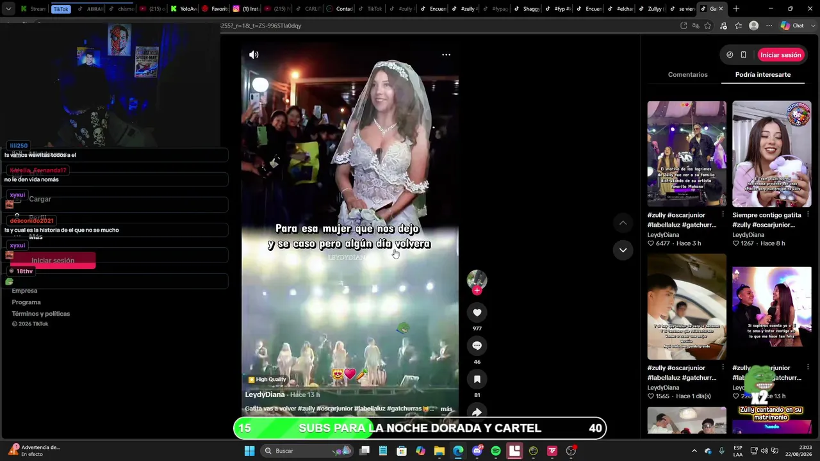Open Spotify from the taskbar
The image size is (820, 461).
(x=496, y=451)
